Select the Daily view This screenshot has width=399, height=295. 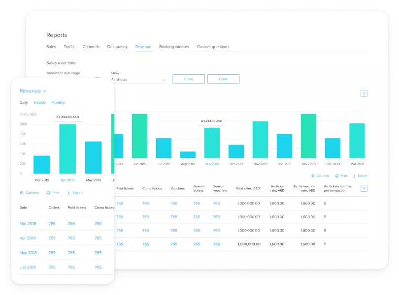(24, 103)
